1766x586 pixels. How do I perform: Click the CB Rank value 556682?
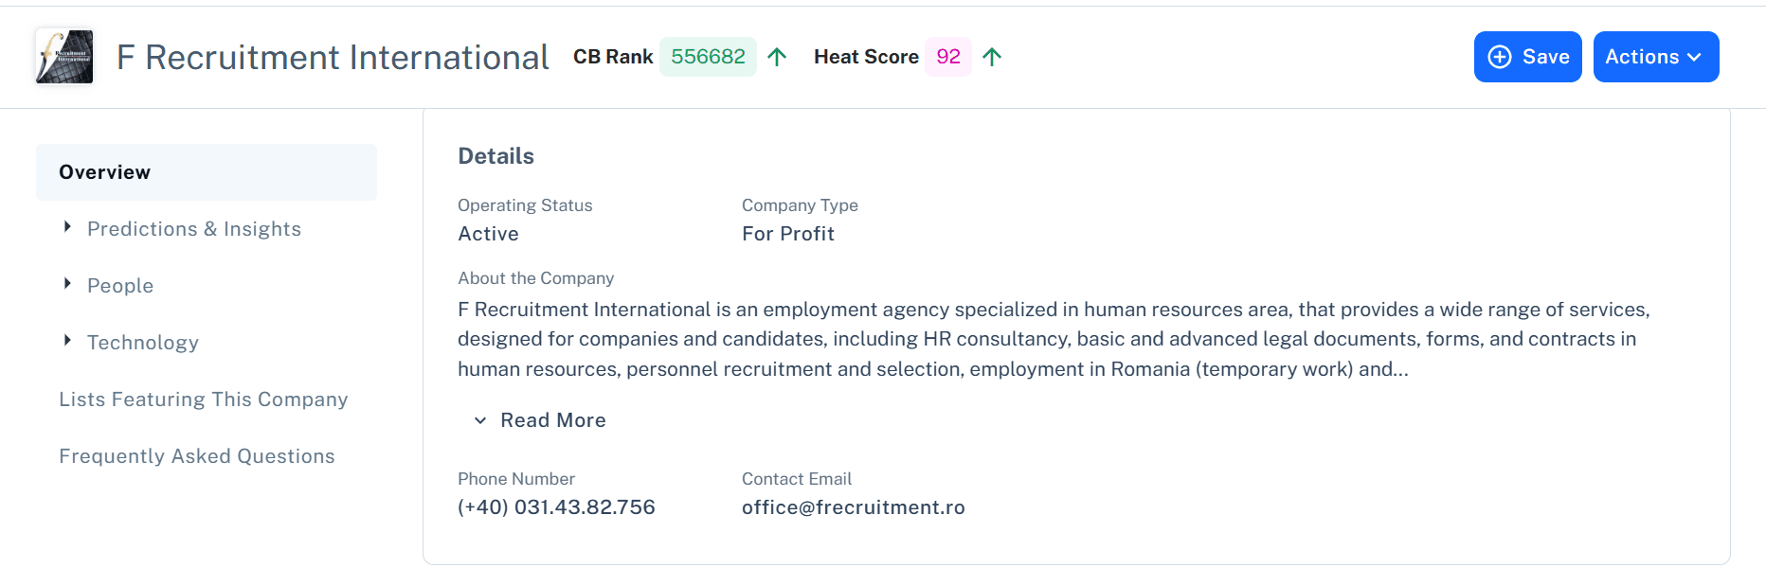tap(708, 57)
